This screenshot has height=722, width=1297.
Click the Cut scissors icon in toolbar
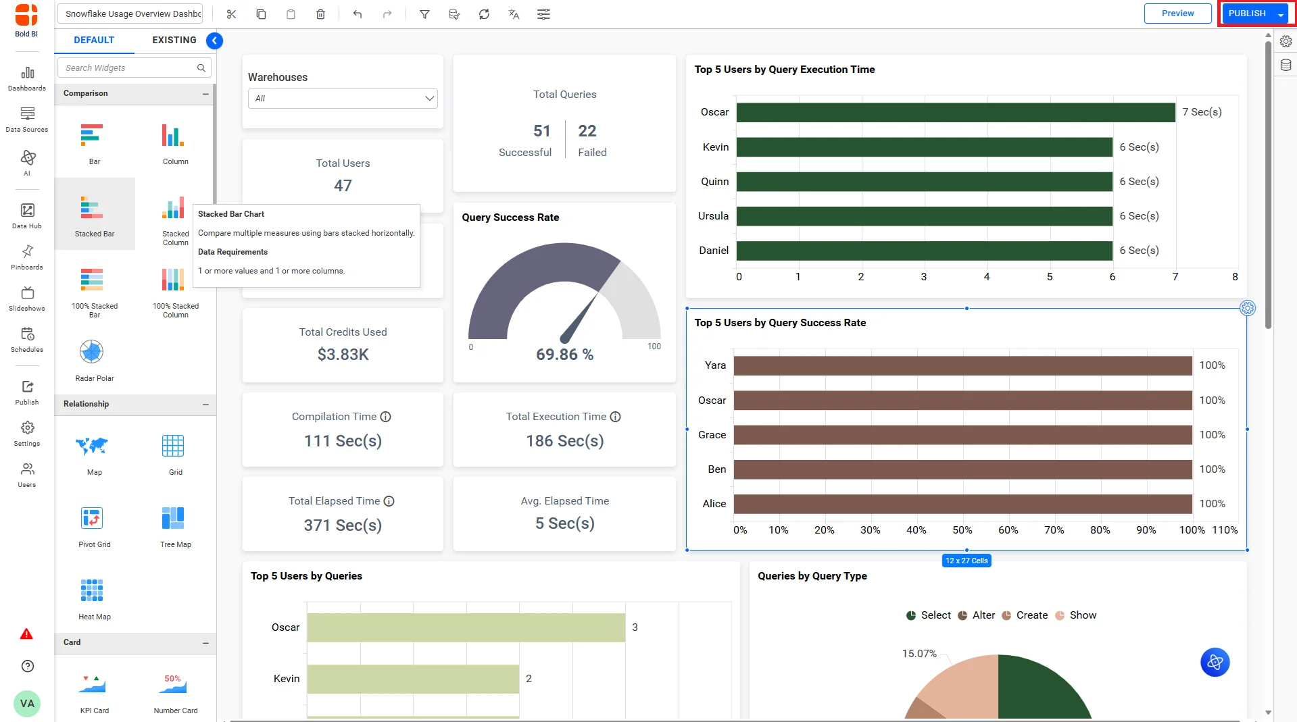tap(231, 14)
